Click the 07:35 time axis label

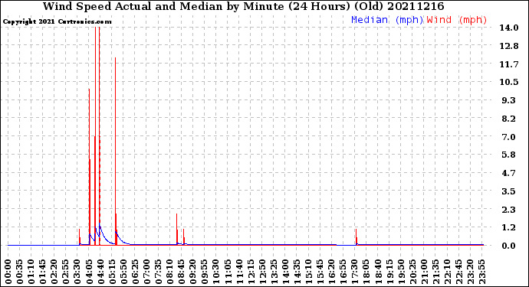(x=158, y=271)
